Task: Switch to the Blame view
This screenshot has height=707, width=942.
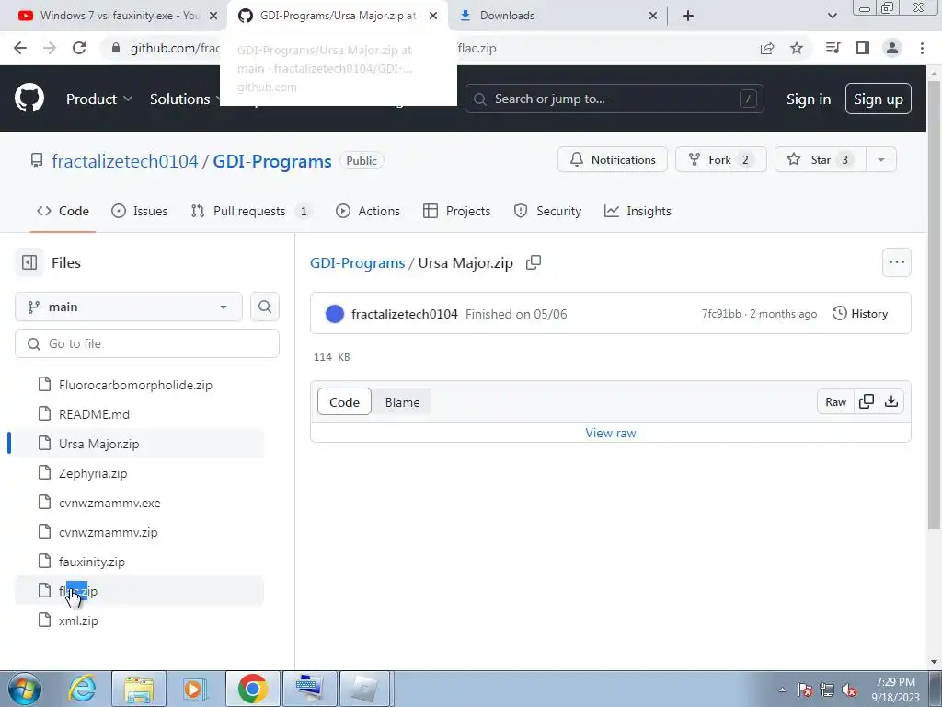Action: (x=402, y=402)
